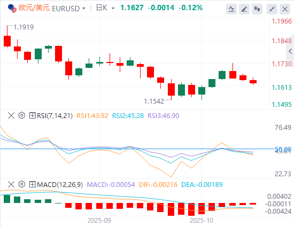Screen dimensions: 294x227
Task: Click the candlestick chart type icon
Action: coord(257,9)
